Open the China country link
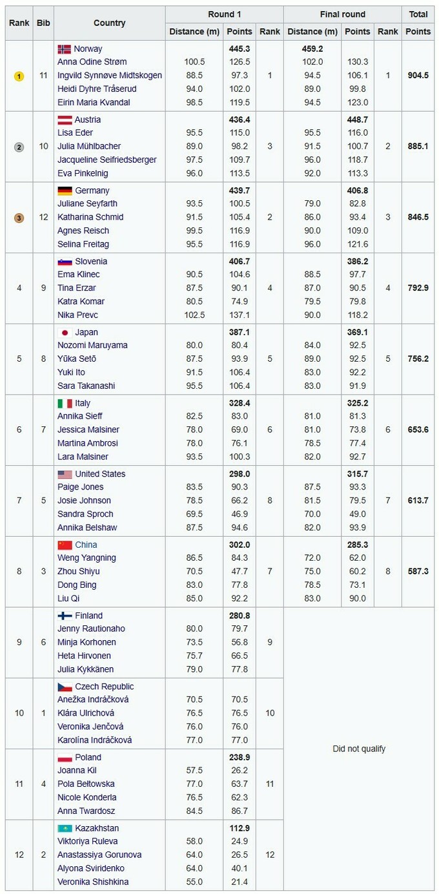The width and height of the screenshot is (439, 894). [86, 545]
